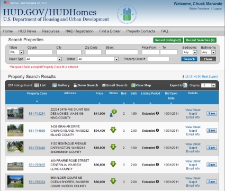225x191 pixels.
Task: Open property case link 561-753442
Action: coord(37,148)
